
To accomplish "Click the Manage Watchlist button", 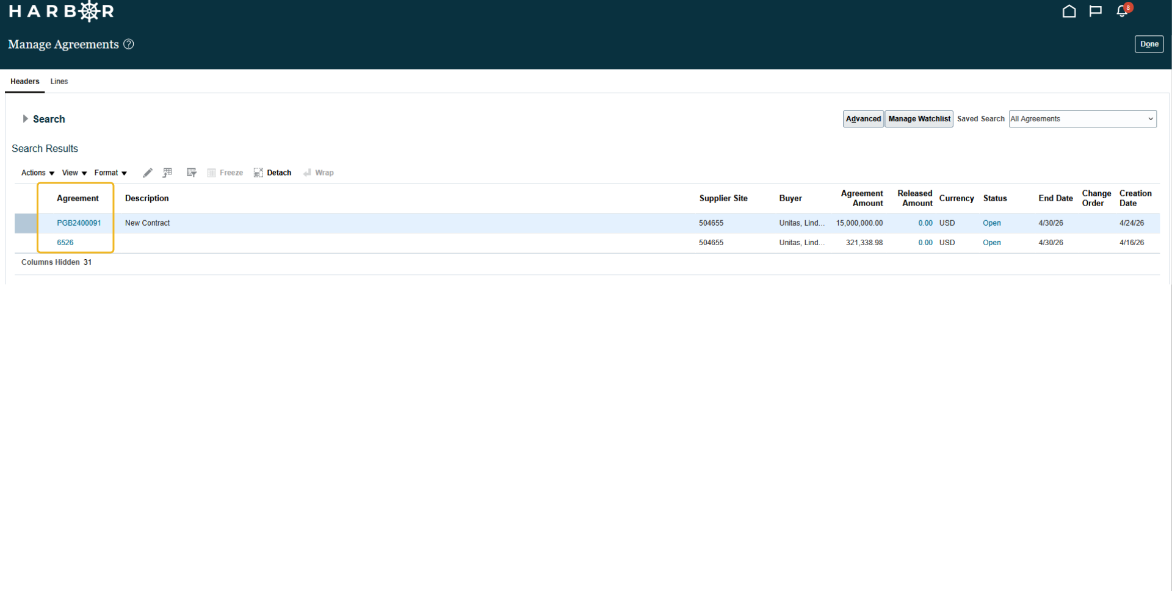I will click(x=919, y=119).
